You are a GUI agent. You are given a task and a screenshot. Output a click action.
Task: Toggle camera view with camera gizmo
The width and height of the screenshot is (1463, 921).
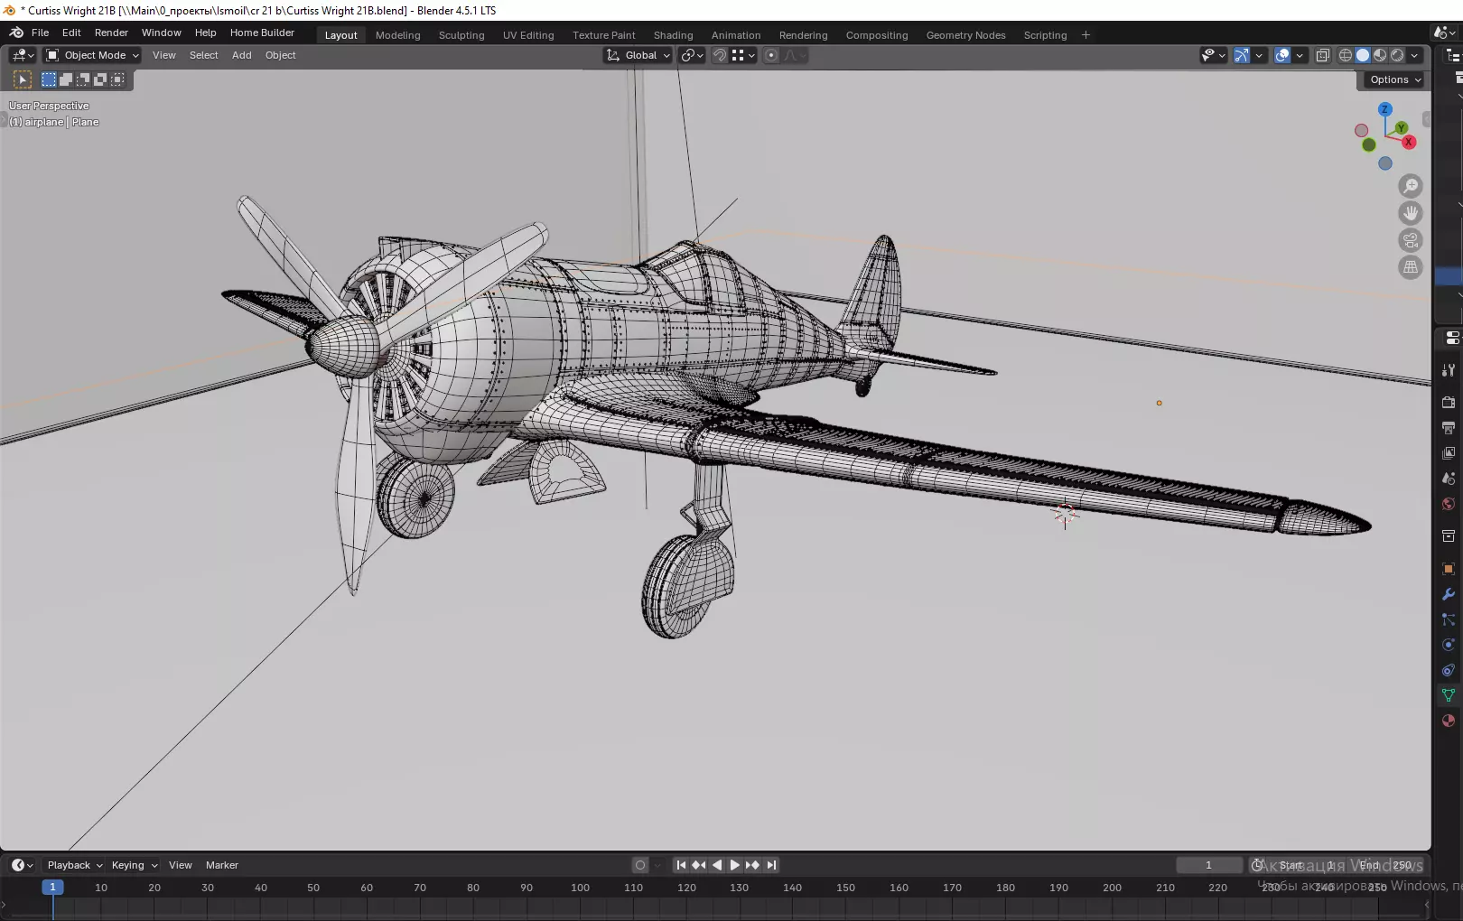[x=1411, y=240]
